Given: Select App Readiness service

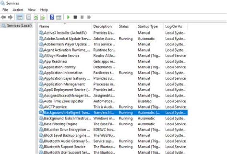Looking at the screenshot, I should point(113,61).
